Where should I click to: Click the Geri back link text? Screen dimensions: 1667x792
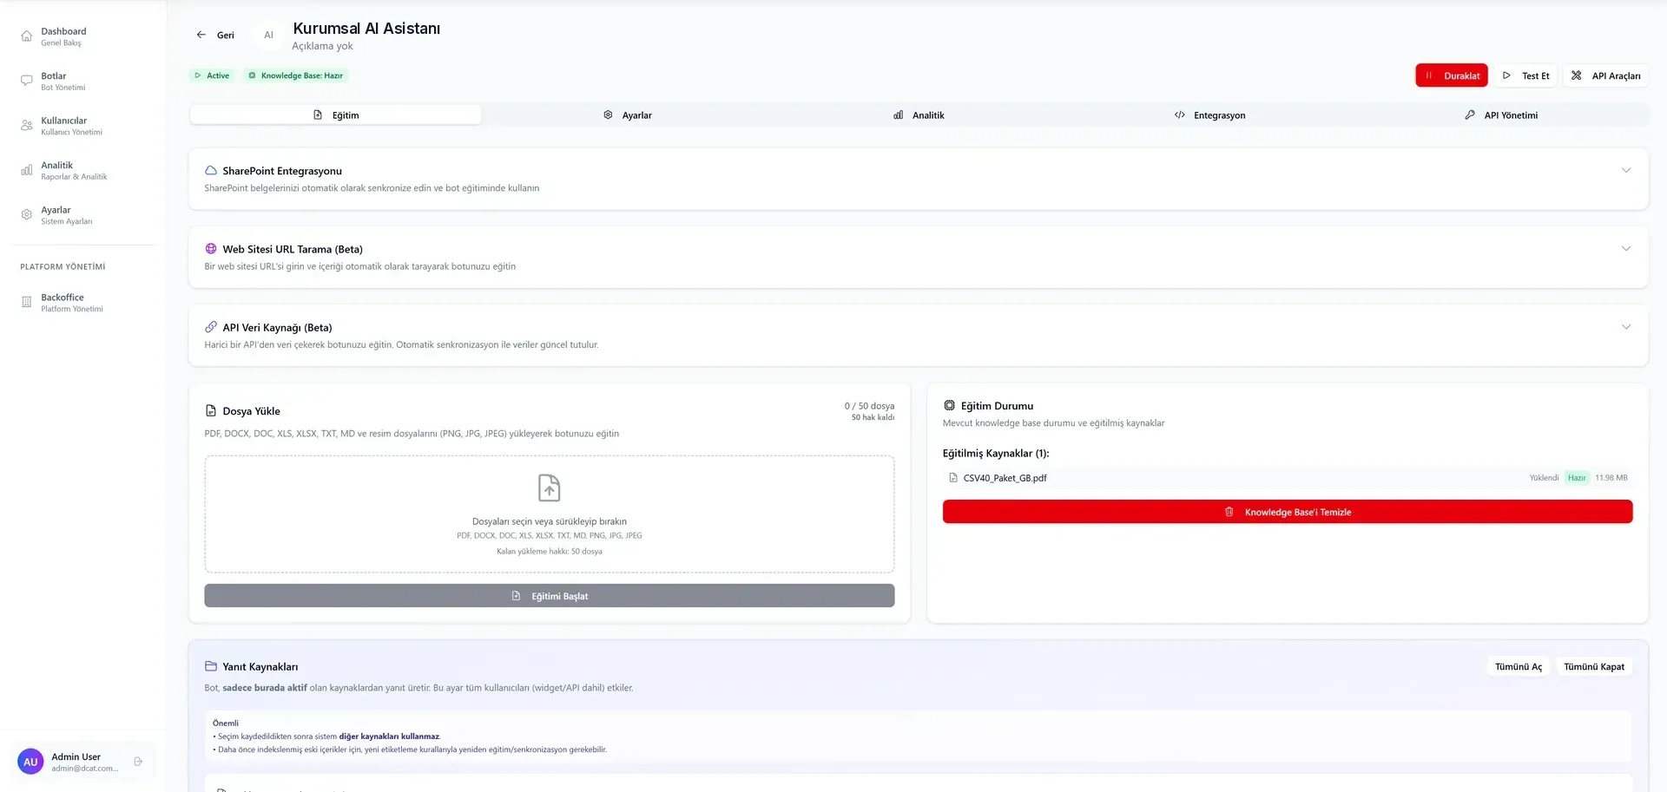[x=226, y=36]
